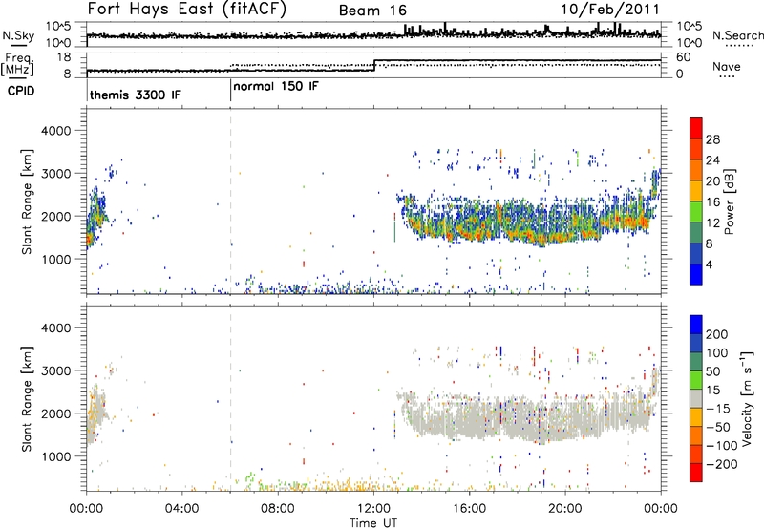
Task: Click the '04:00' time tick label
Action: pos(181,509)
